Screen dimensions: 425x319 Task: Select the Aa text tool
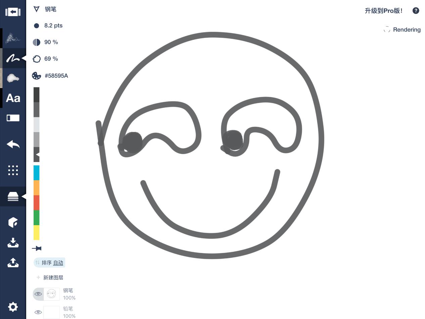coord(13,98)
